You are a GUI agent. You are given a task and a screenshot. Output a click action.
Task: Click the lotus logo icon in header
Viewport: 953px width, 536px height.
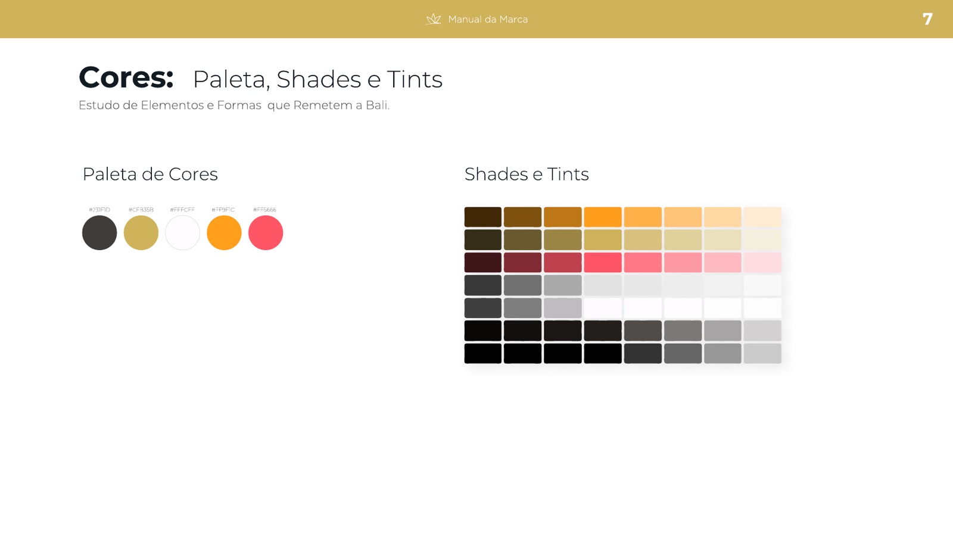tap(433, 19)
